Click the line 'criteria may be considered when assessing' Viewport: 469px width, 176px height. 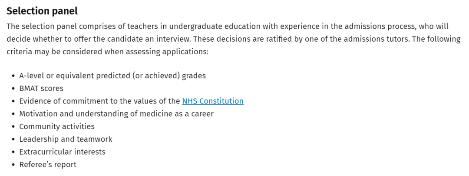107,52
